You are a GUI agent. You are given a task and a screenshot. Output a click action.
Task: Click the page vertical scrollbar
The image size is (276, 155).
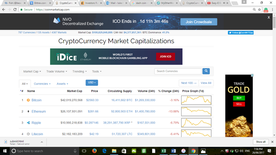tap(274, 23)
